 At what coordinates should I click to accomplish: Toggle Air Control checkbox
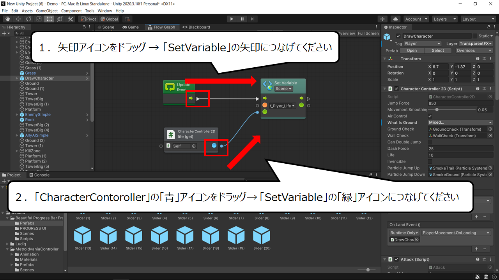pos(430,116)
